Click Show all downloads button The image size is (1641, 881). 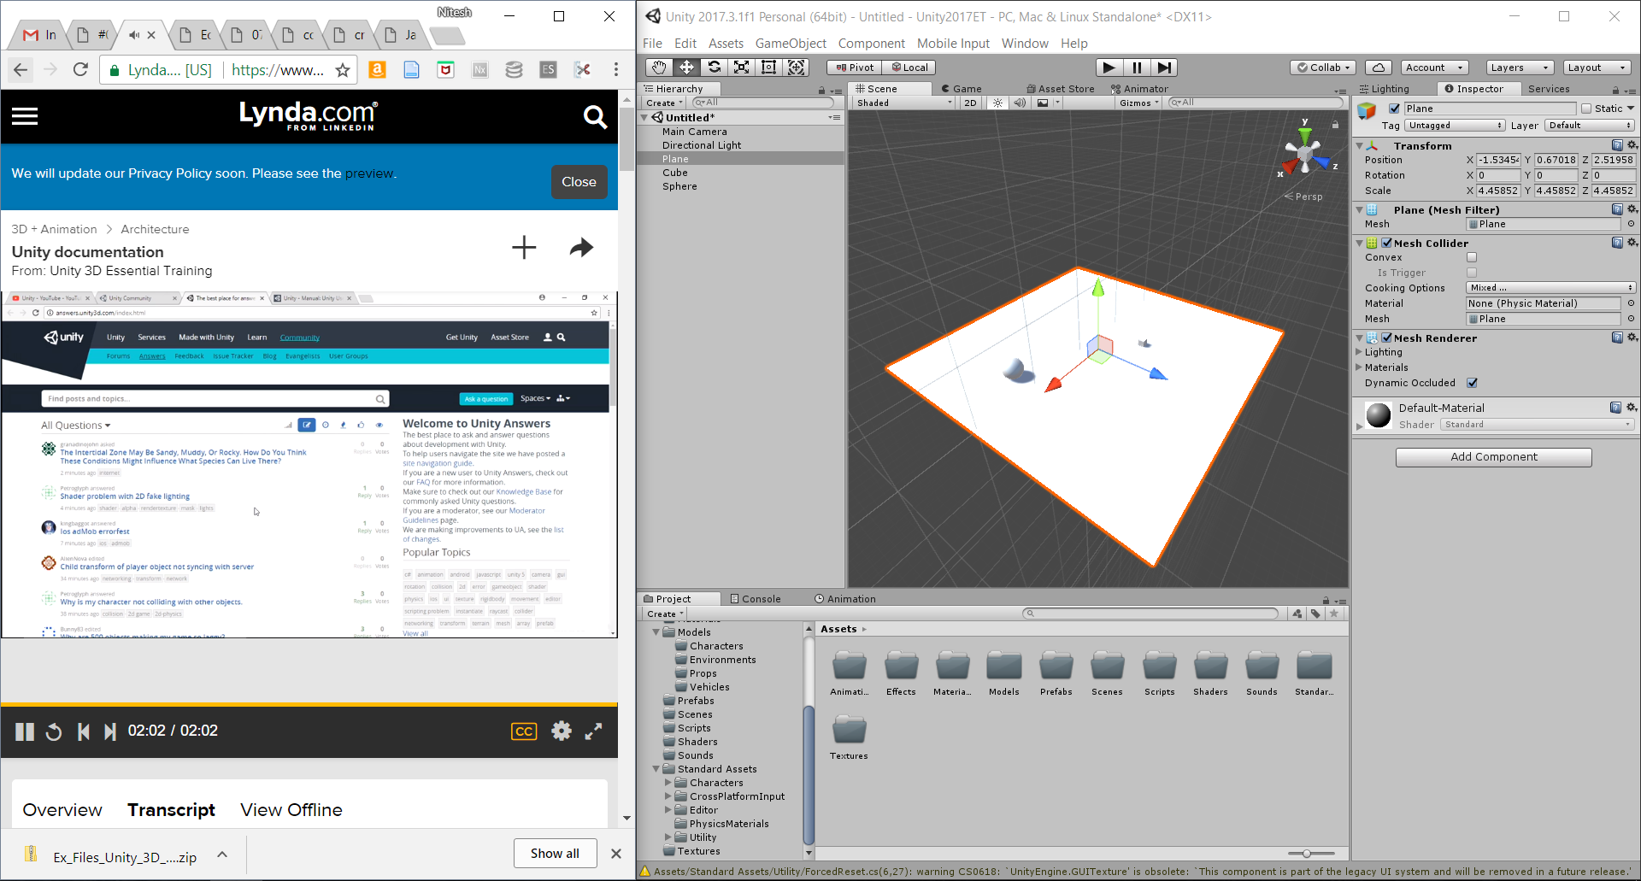pyautogui.click(x=555, y=854)
